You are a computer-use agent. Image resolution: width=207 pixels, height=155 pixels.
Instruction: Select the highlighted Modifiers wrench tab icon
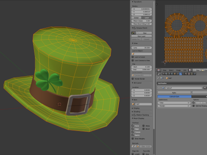click(x=180, y=74)
